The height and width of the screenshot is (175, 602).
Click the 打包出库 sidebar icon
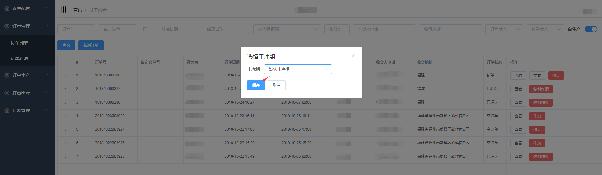(x=7, y=93)
